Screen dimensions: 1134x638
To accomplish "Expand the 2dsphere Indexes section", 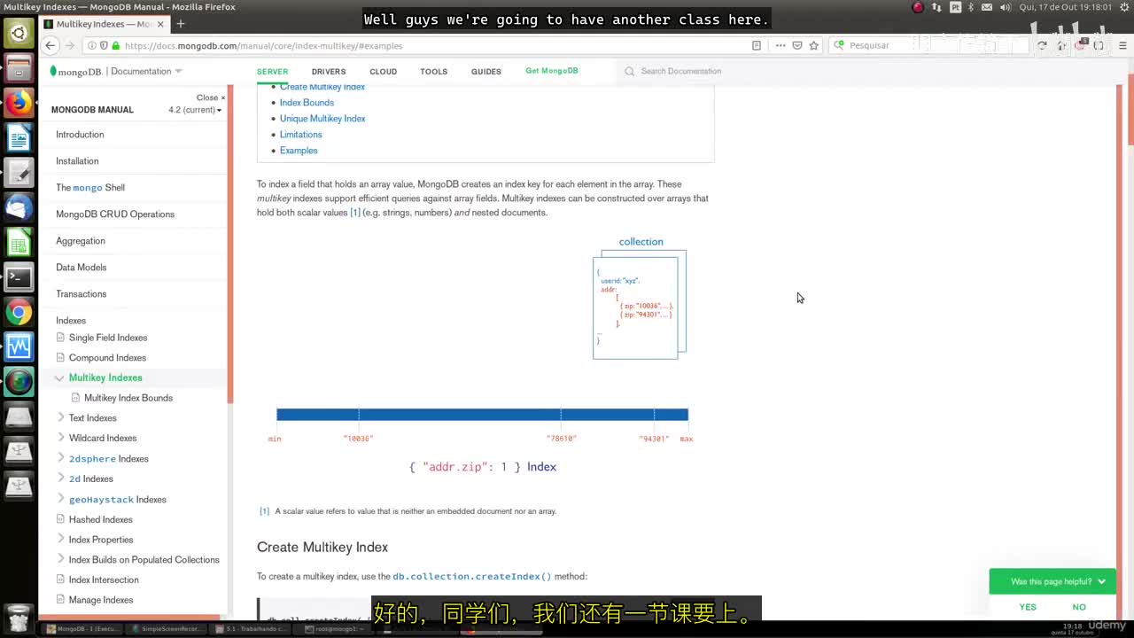I will pyautogui.click(x=60, y=458).
